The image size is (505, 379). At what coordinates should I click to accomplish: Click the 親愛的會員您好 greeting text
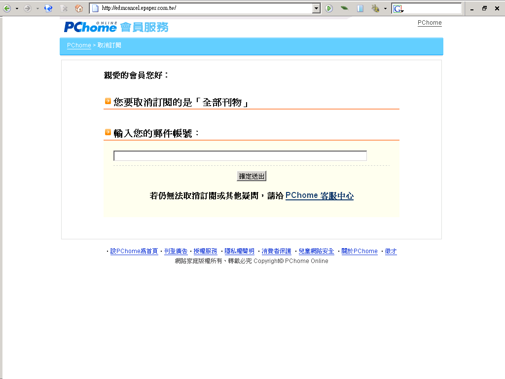click(136, 76)
